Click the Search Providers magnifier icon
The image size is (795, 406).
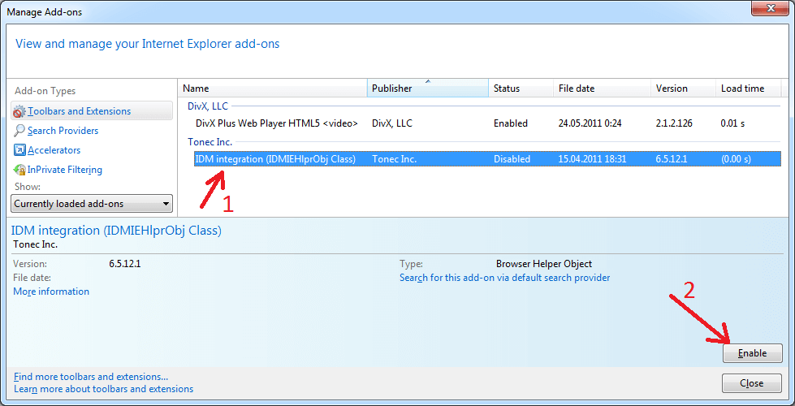20,131
